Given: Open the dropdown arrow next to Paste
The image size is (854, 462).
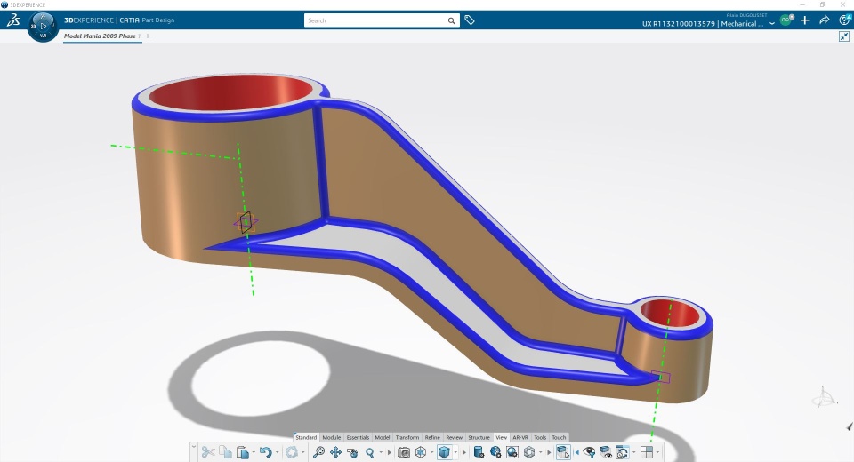Looking at the screenshot, I should click(x=254, y=453).
